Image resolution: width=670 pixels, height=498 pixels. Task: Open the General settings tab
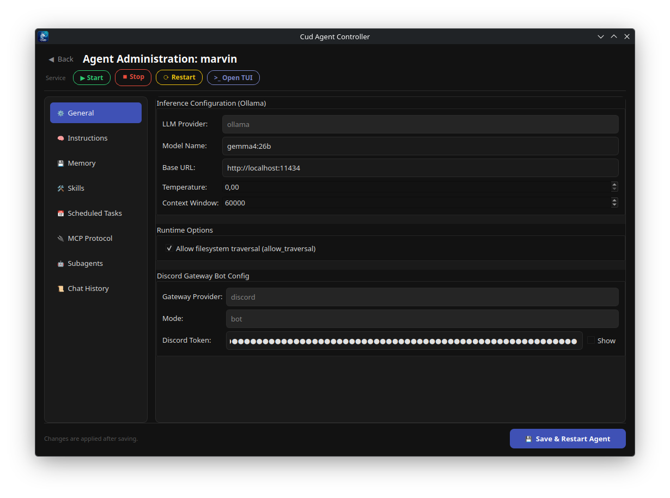click(96, 113)
